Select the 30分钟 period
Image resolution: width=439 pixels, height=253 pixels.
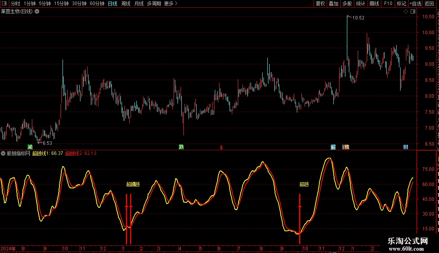click(x=79, y=4)
